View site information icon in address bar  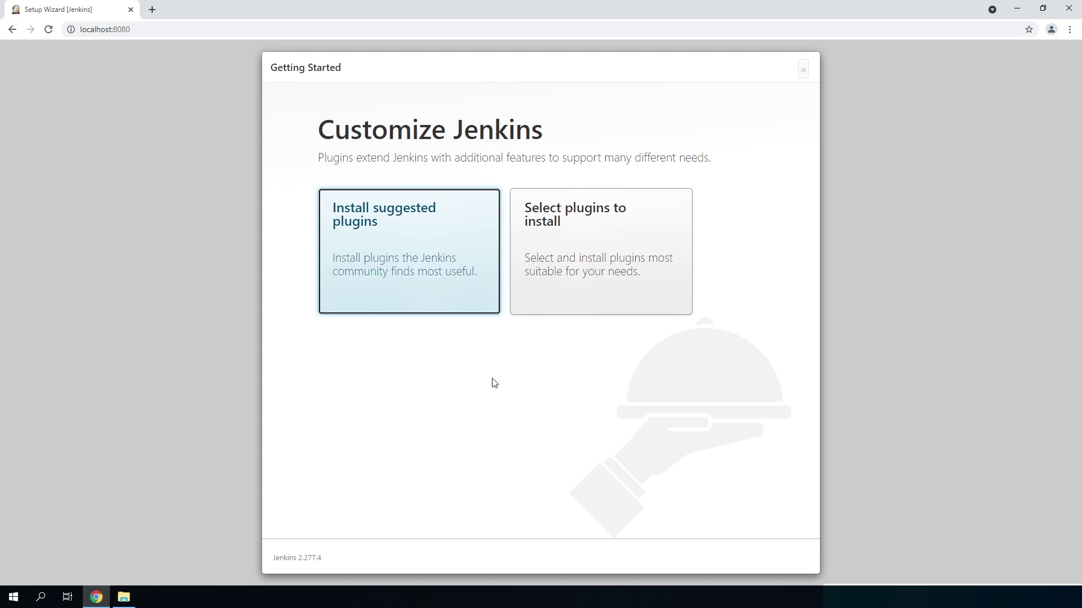click(71, 29)
